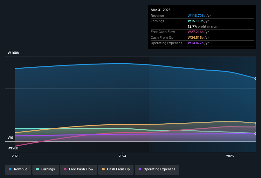Click the Earnings label in the tooltip

pyautogui.click(x=157, y=21)
